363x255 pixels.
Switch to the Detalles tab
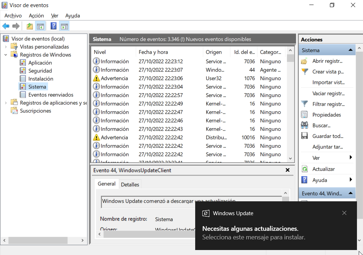[x=130, y=185]
